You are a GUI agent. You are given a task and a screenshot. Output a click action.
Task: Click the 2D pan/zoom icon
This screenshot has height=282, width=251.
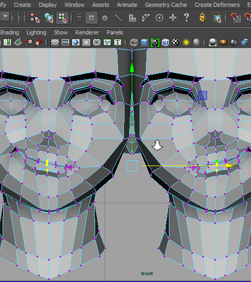[x=28, y=42]
